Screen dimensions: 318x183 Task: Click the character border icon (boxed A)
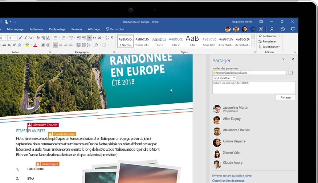(x=48, y=38)
